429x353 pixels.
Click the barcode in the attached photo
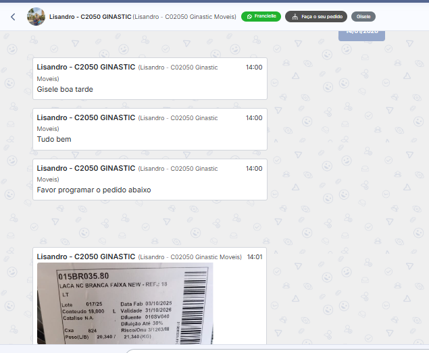pyautogui.click(x=195, y=306)
